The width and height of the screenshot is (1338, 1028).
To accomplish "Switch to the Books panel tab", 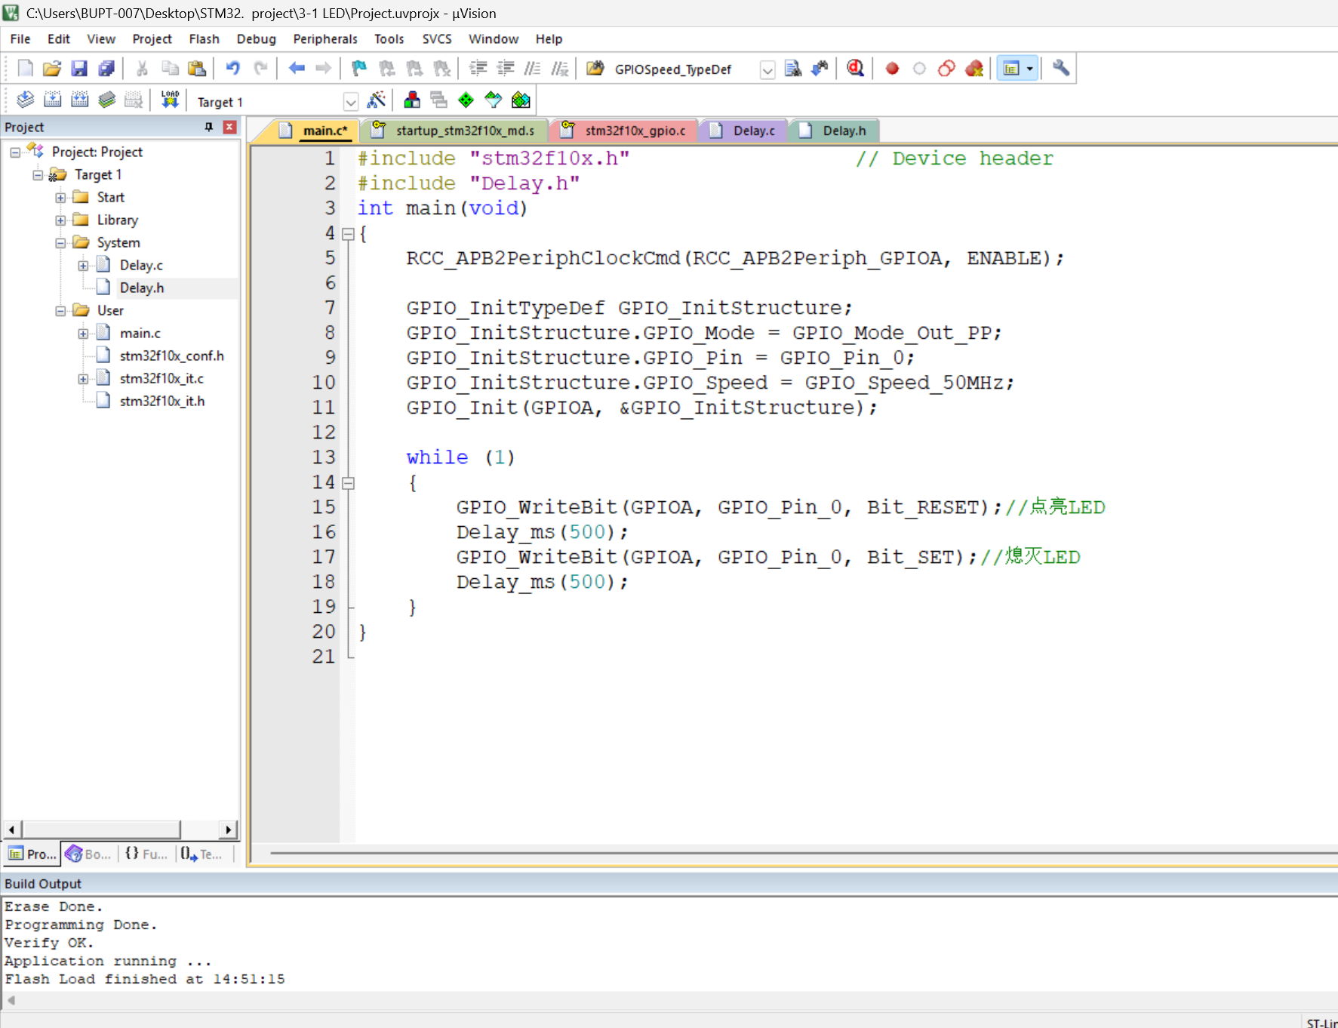I will (x=89, y=854).
